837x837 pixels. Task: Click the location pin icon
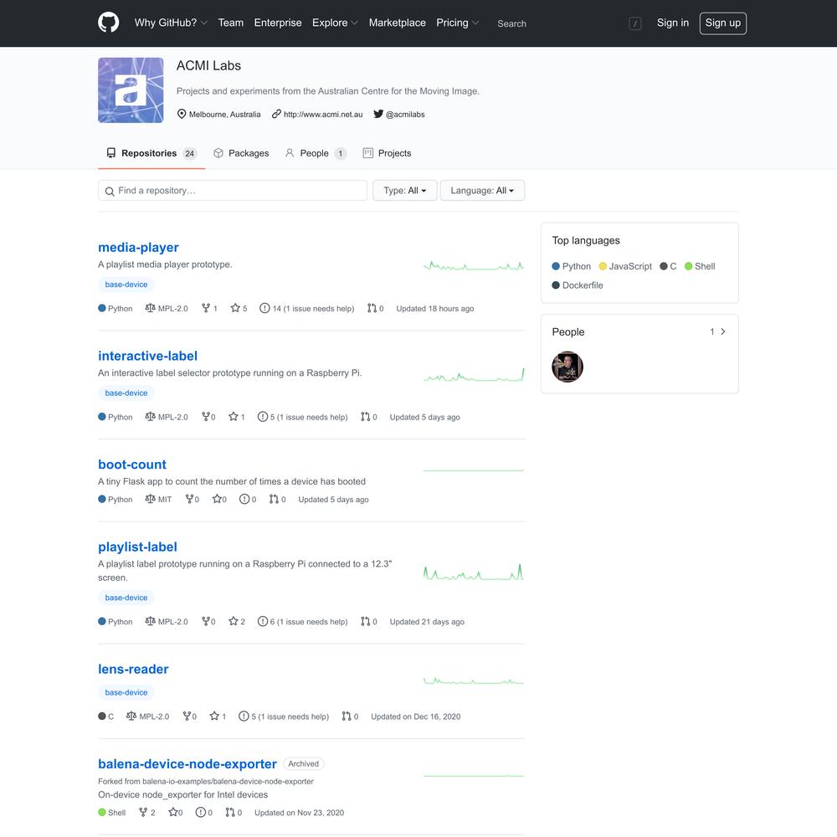click(x=182, y=114)
